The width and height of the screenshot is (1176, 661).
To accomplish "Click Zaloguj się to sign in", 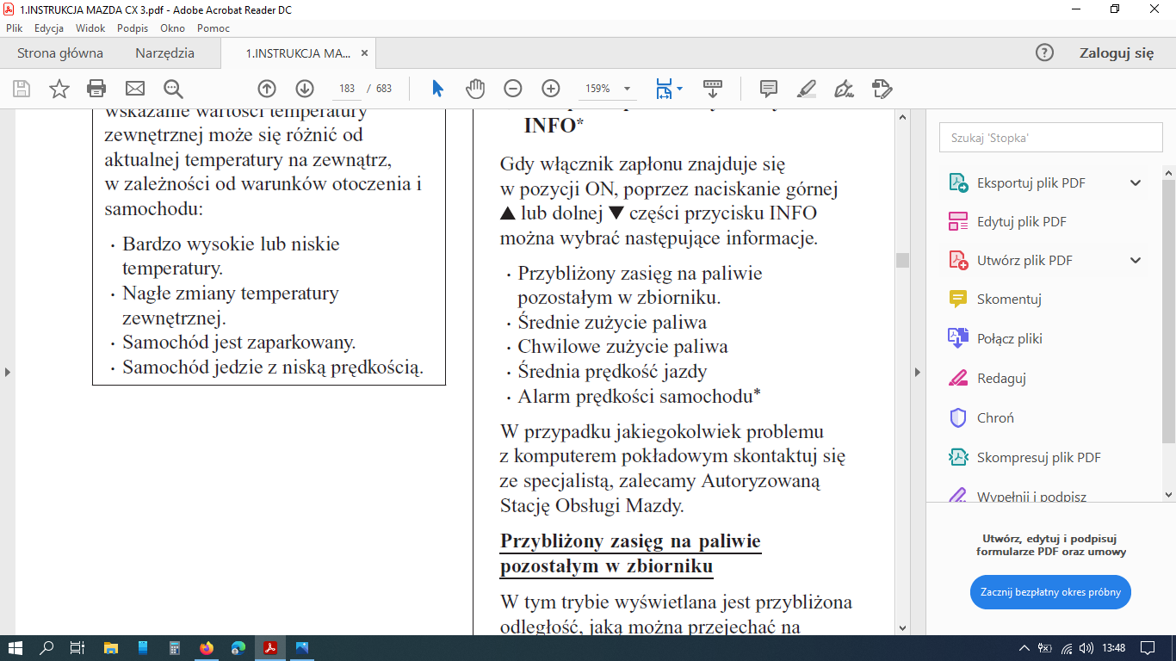I will (1116, 53).
